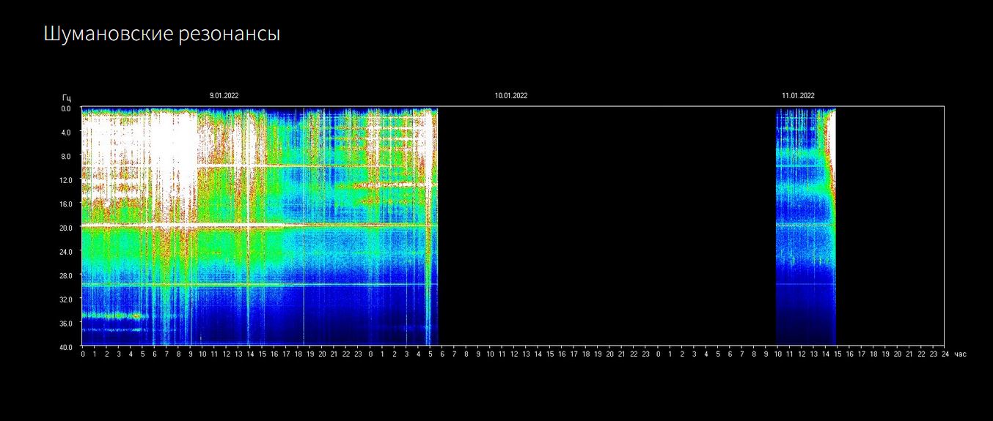Click the final 24 hour axis label

(945, 354)
